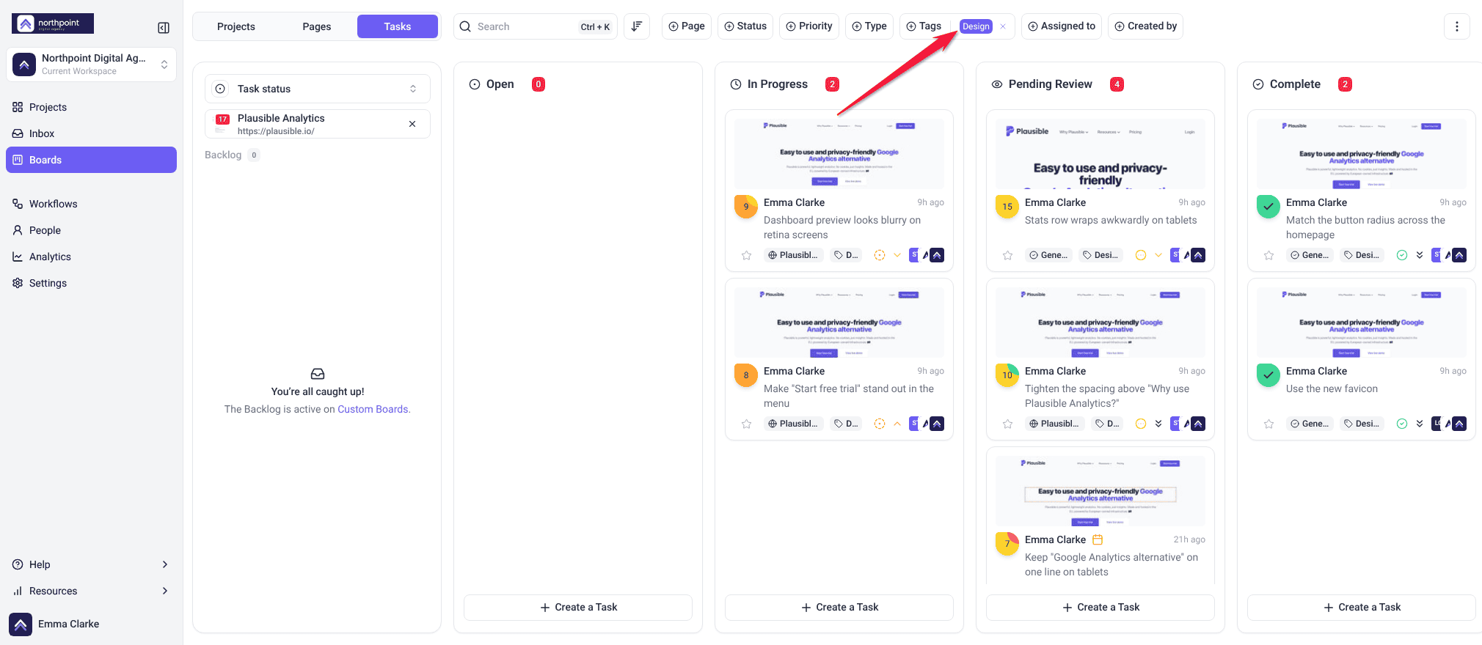Star the Stats row wraps awkwardly task
Viewport: 1482px width, 645px height.
pyautogui.click(x=1007, y=255)
